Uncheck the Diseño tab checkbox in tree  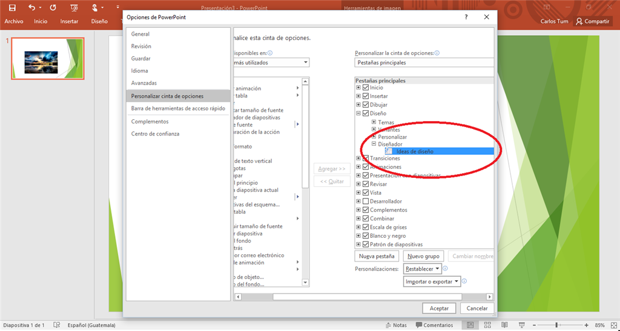(365, 113)
